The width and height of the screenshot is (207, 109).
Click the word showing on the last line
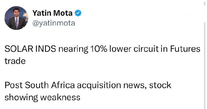pyautogui.click(x=21, y=98)
